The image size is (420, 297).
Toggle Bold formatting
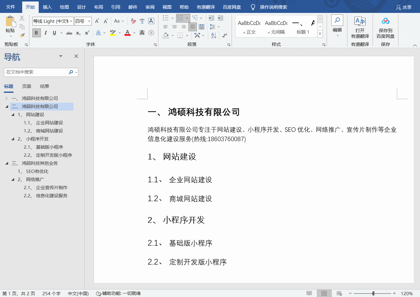[x=36, y=33]
